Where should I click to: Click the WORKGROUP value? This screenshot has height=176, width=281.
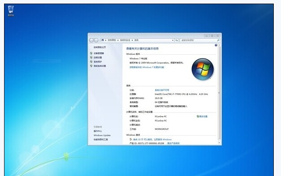coord(161,129)
